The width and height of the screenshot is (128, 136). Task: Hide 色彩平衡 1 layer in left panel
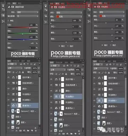pyautogui.click(x=8, y=77)
